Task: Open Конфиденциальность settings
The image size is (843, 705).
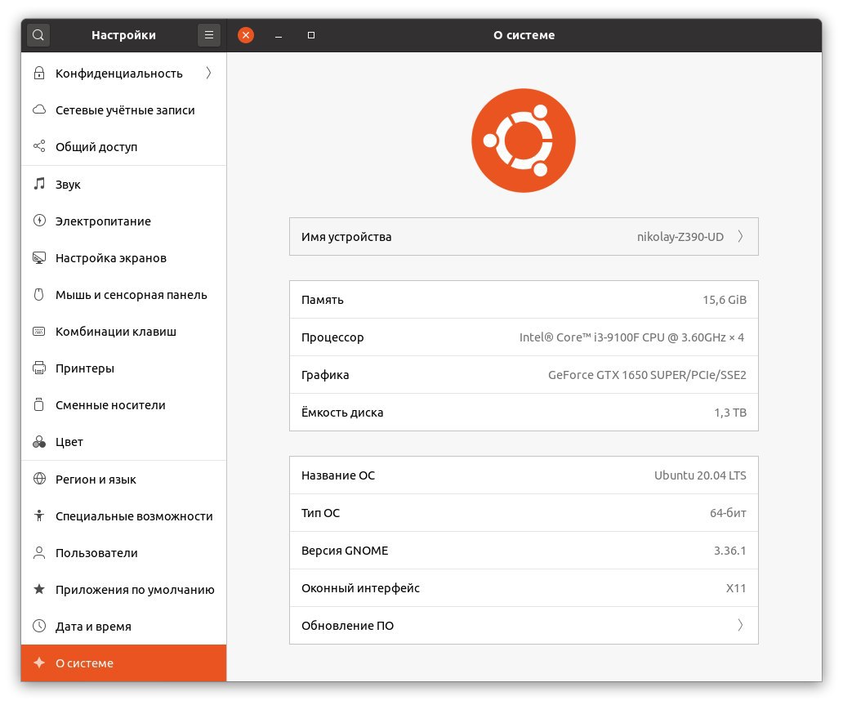Action: click(123, 74)
